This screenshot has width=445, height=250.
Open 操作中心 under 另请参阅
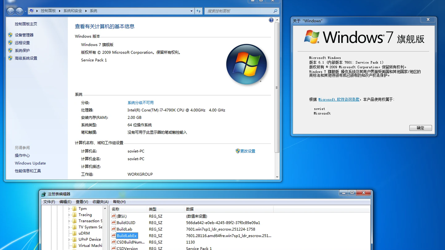(22, 155)
